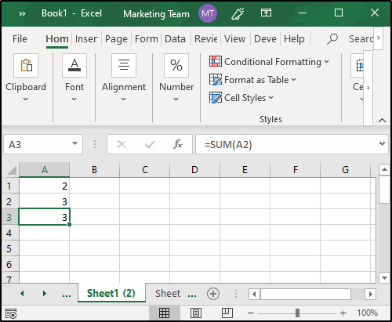Open Conditional Formatting menu
This screenshot has height=322, width=392.
coord(269,62)
